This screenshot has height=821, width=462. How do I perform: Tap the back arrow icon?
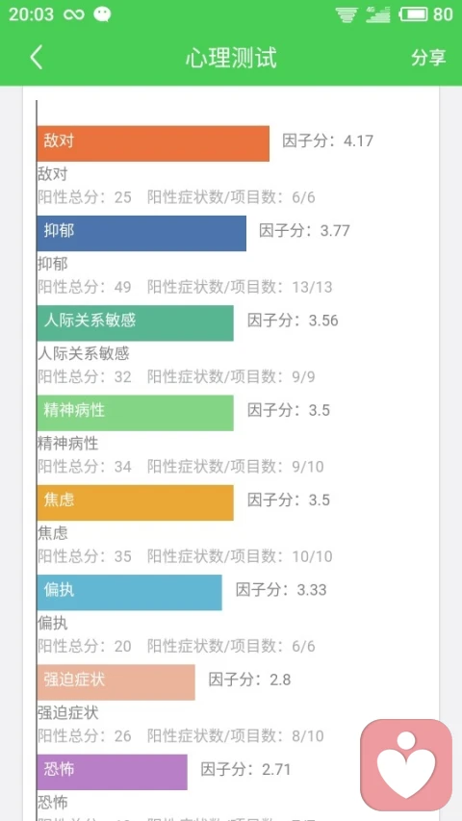37,57
